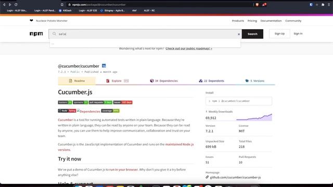The image size is (333, 187).
Task: Click the npmjs.com address bar
Action: click(159, 5)
